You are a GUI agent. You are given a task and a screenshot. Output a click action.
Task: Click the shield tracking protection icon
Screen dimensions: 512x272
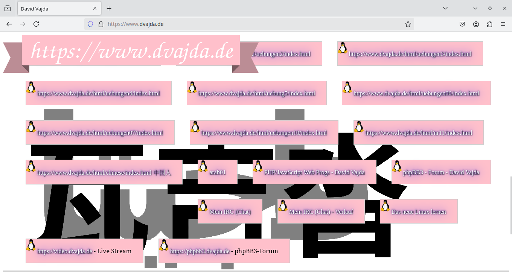click(90, 24)
